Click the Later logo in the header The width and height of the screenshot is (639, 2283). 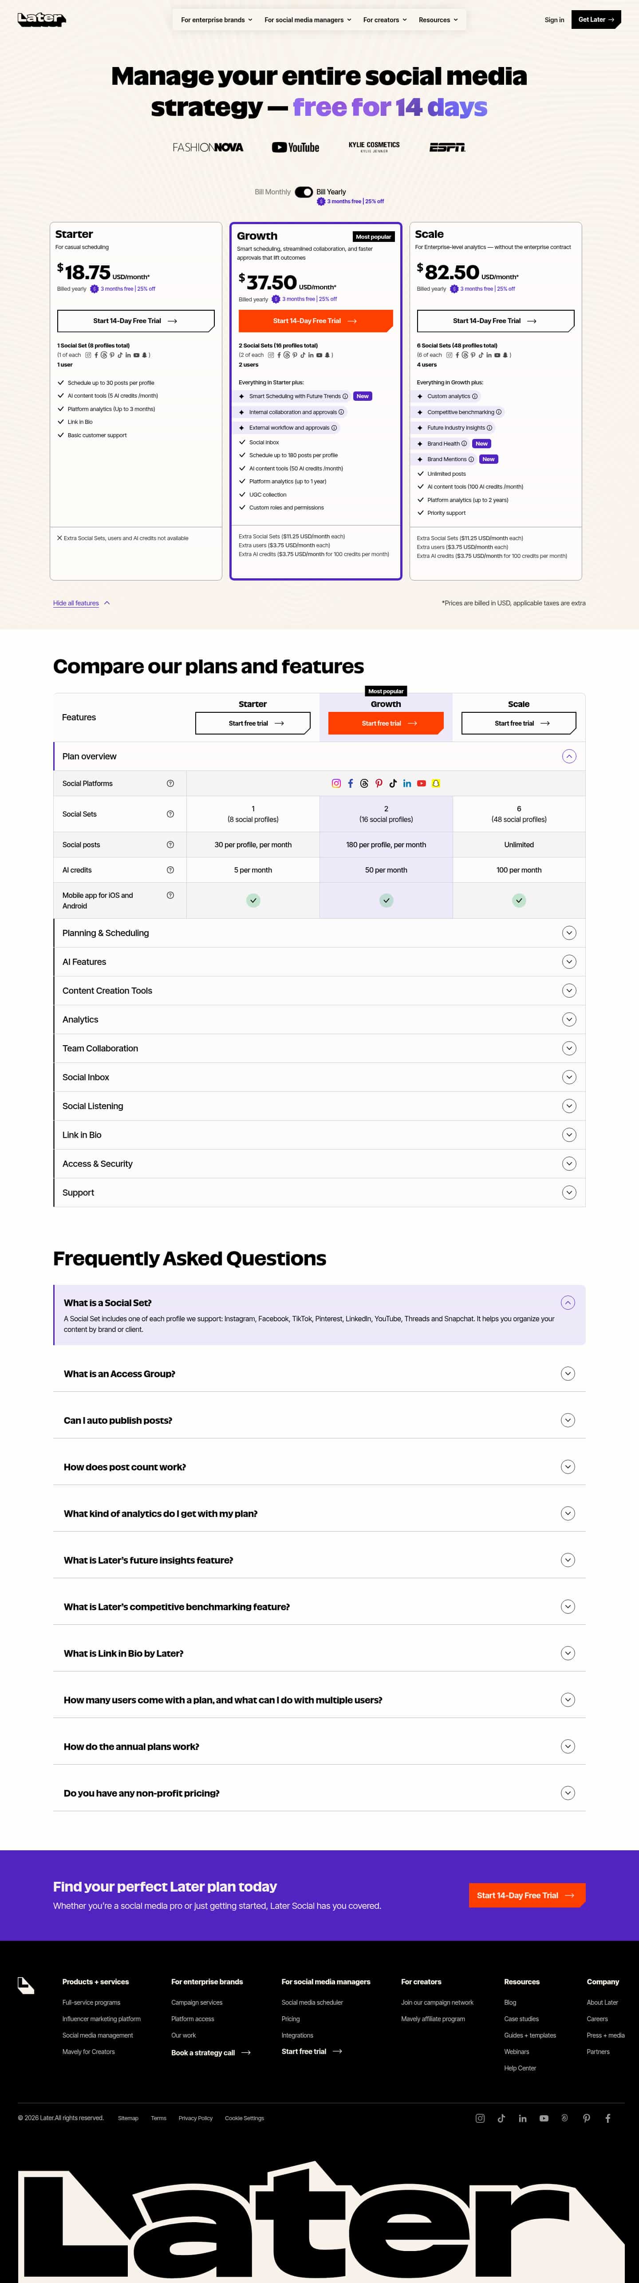coord(41,19)
